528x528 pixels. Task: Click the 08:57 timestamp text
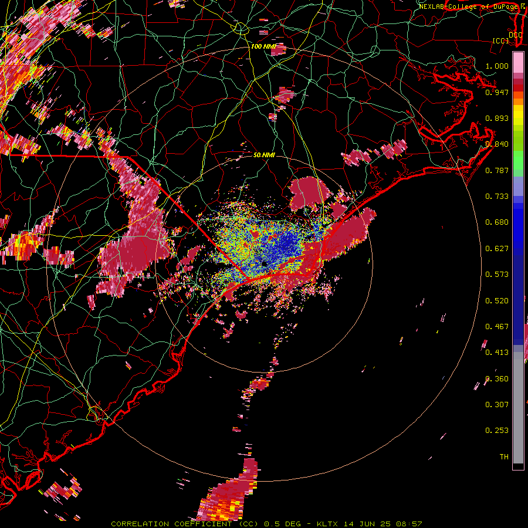[408, 524]
